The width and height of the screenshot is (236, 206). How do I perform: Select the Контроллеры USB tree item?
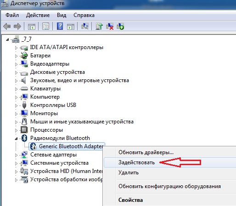click(x=53, y=105)
